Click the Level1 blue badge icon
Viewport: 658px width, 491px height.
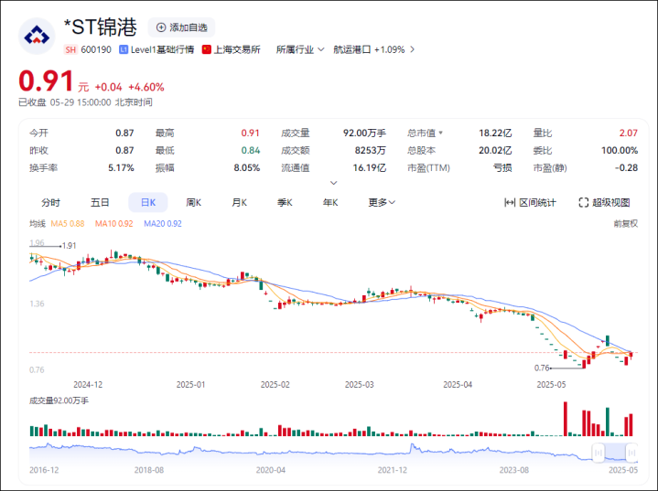pyautogui.click(x=124, y=50)
